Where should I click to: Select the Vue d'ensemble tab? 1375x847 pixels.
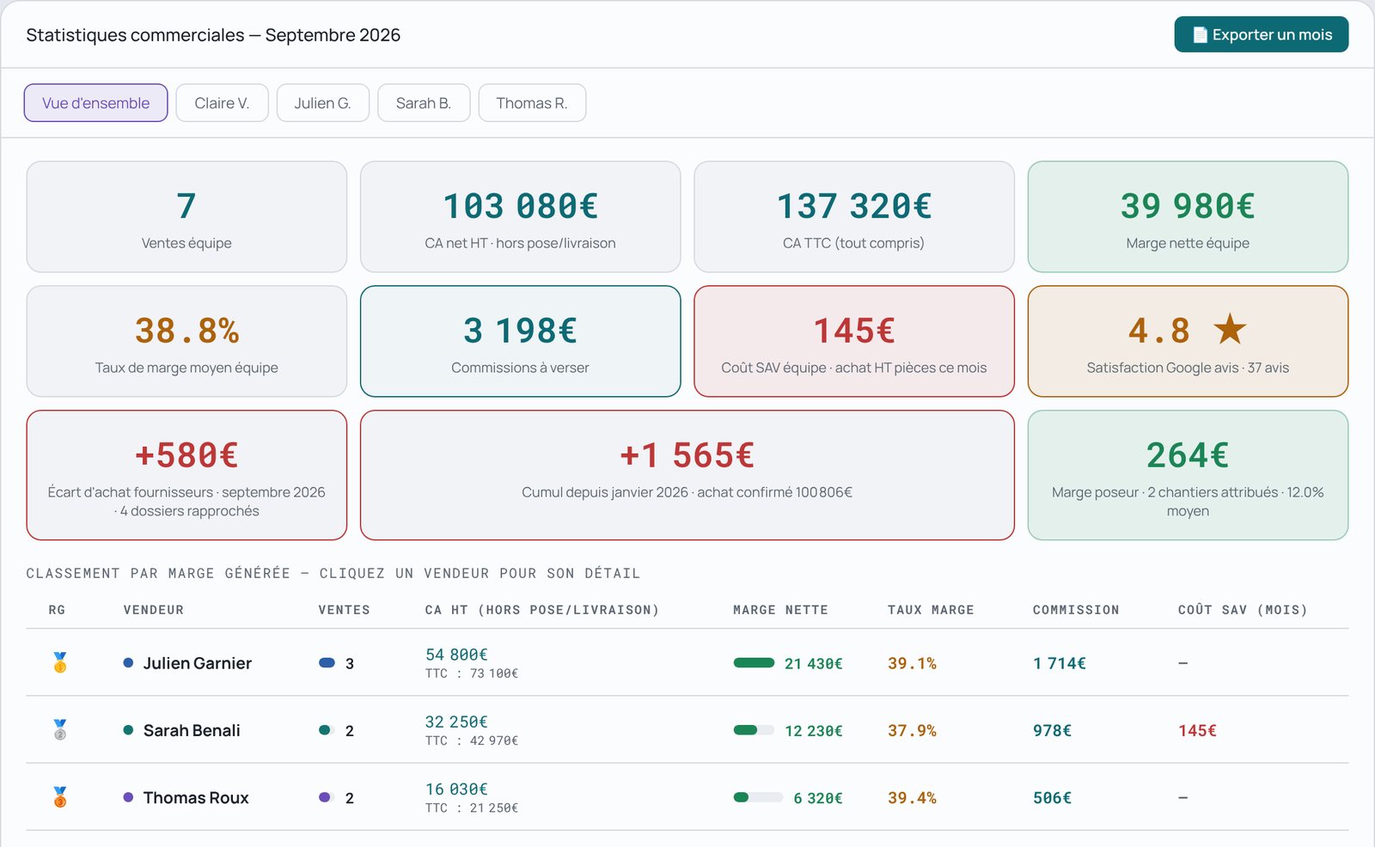click(95, 103)
